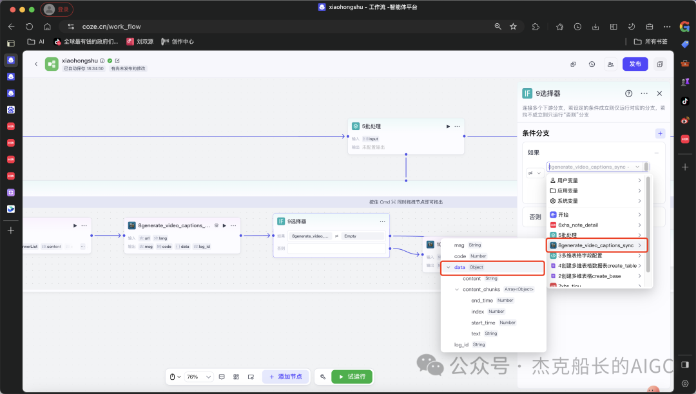Open the condition operator dropdown

pyautogui.click(x=534, y=173)
